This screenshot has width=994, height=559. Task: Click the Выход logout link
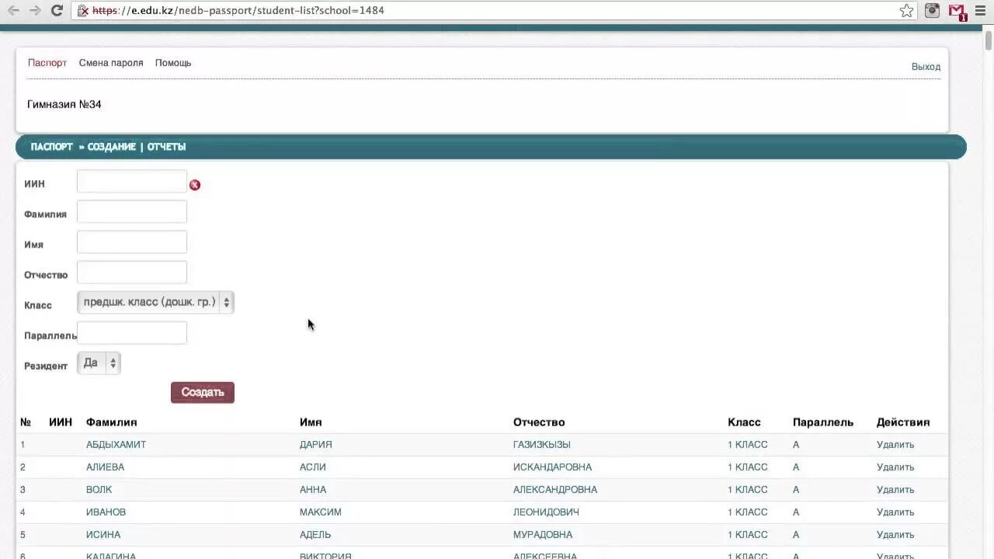click(926, 67)
